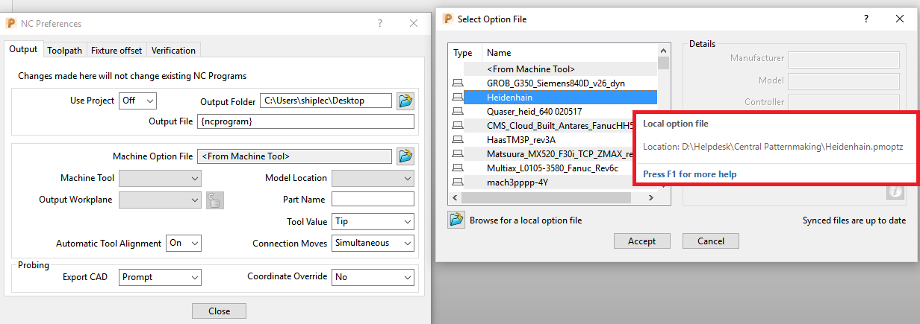Click the workplane icon beside Output Workplane
The width and height of the screenshot is (920, 324).
click(215, 200)
